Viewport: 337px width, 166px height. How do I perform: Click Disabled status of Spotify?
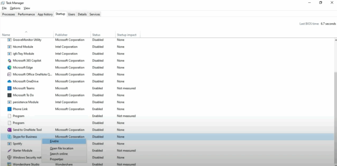pyautogui.click(x=98, y=144)
